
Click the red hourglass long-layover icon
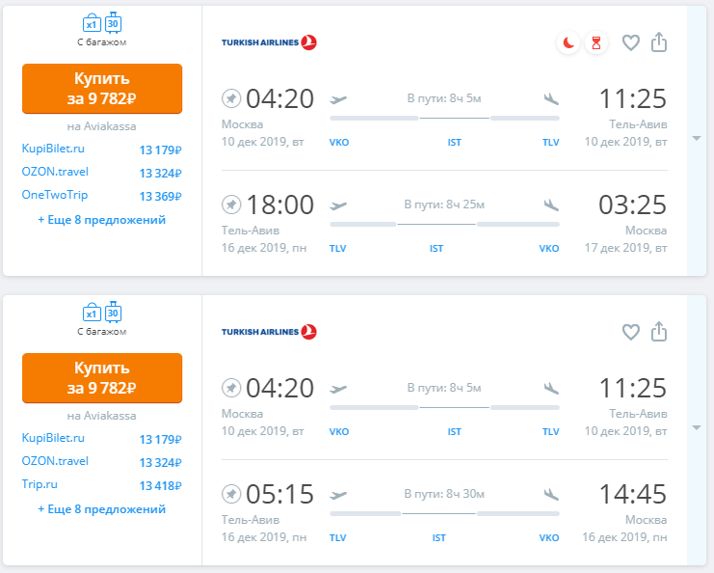tap(596, 42)
